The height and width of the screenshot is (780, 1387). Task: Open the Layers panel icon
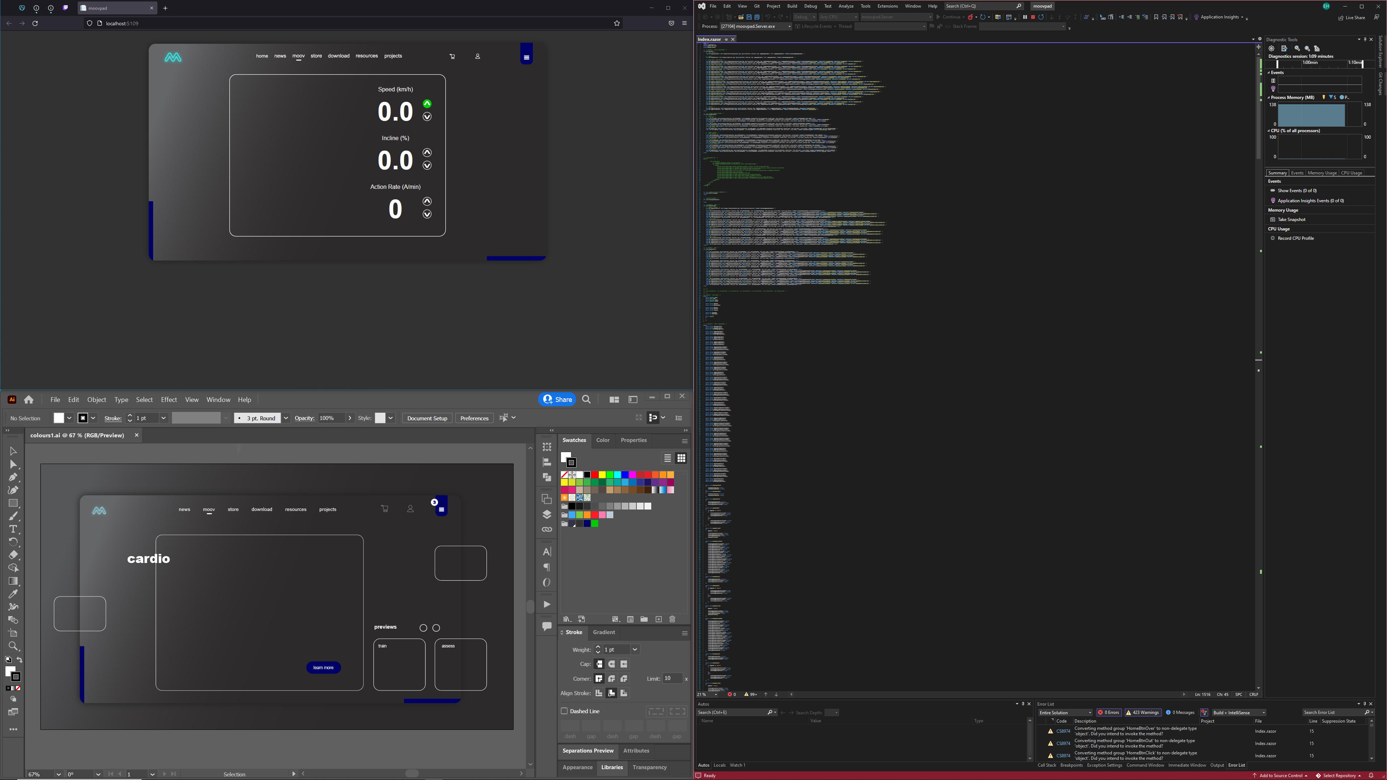(546, 514)
